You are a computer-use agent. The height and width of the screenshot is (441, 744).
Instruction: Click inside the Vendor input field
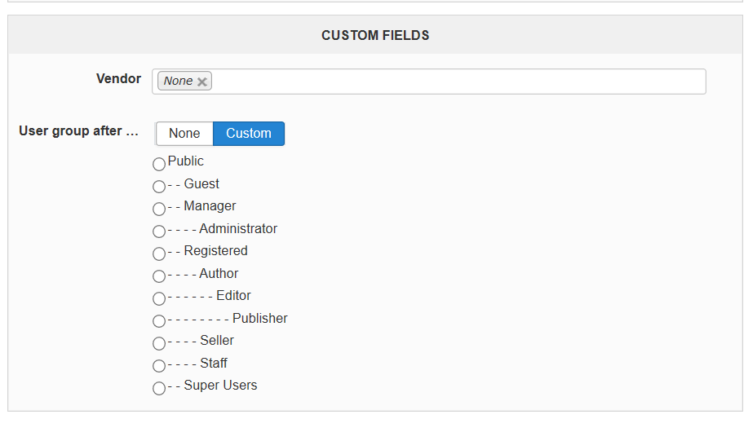click(x=429, y=82)
